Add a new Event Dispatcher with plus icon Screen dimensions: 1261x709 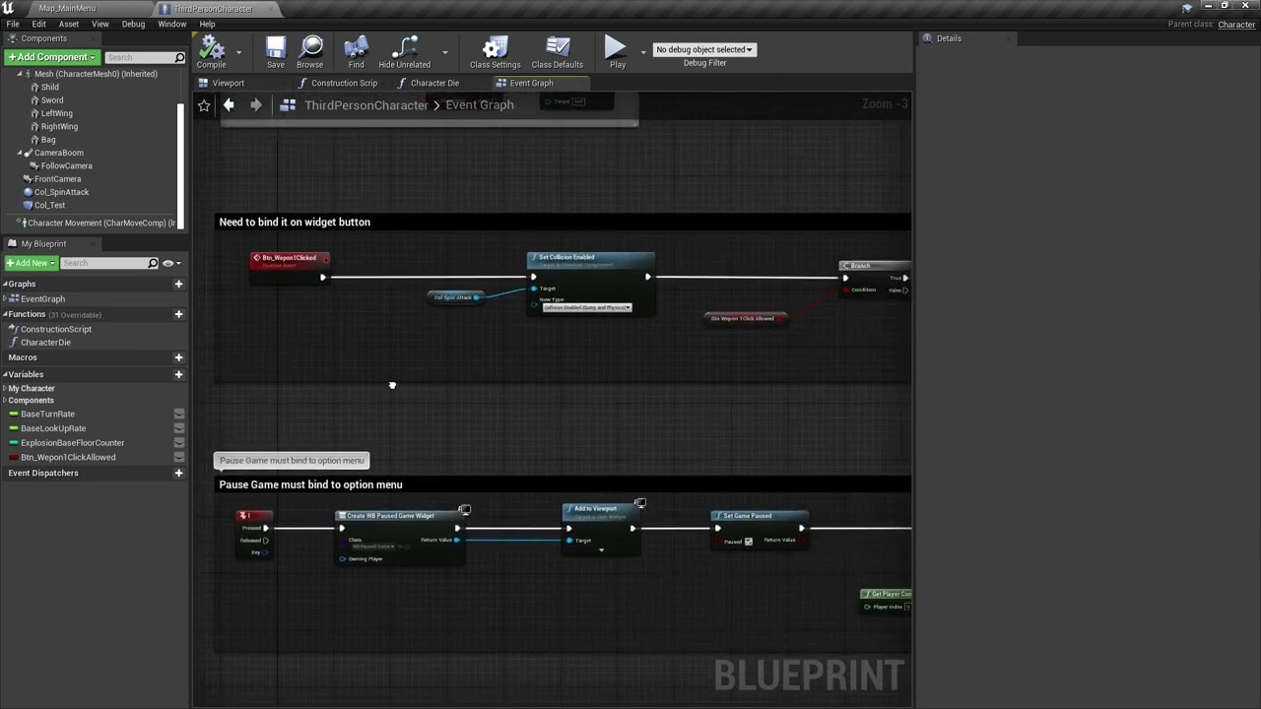178,473
